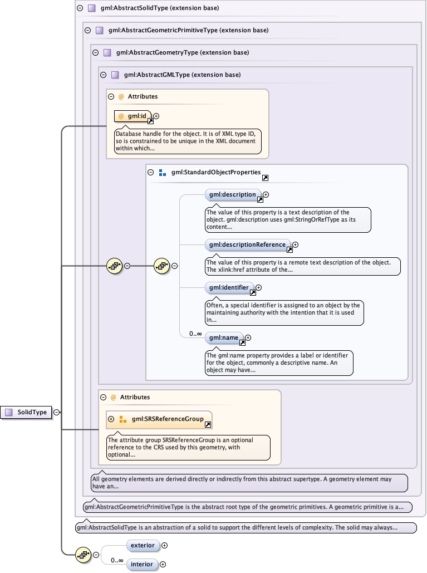Collapse gml:AbstractGeometryType extension base
Screen dimensions: 427x573
[95, 52]
